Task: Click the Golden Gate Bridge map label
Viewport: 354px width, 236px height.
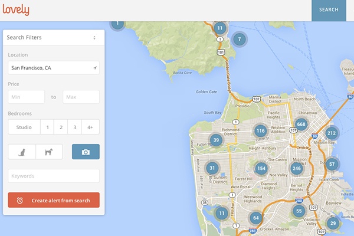Action: (228, 77)
